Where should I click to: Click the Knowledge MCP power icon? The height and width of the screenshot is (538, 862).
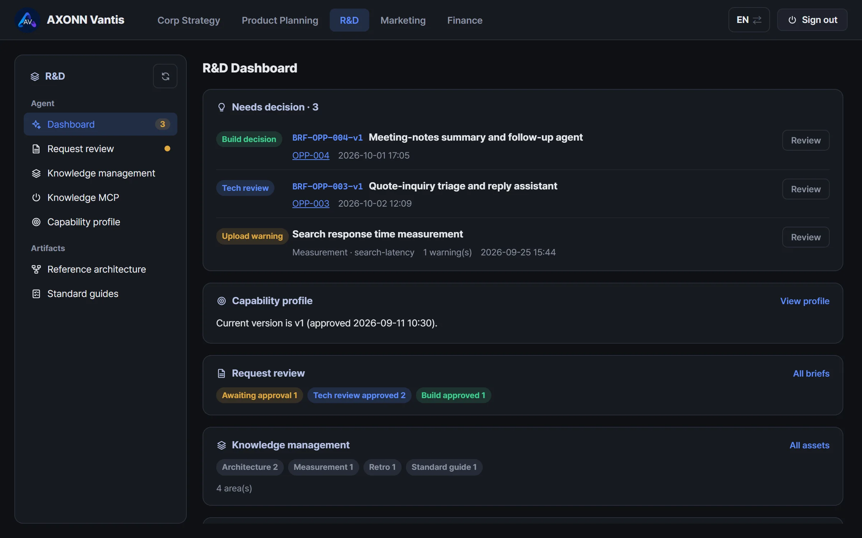36,198
